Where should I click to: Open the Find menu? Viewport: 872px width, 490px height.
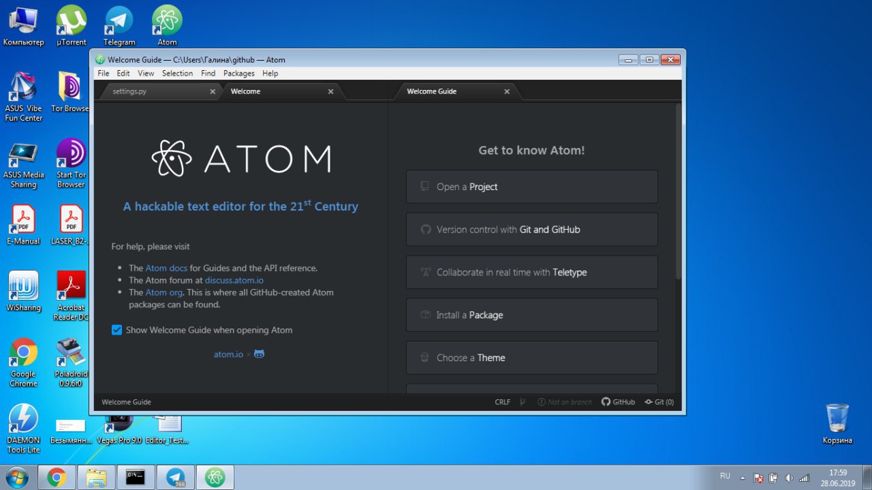(x=208, y=73)
